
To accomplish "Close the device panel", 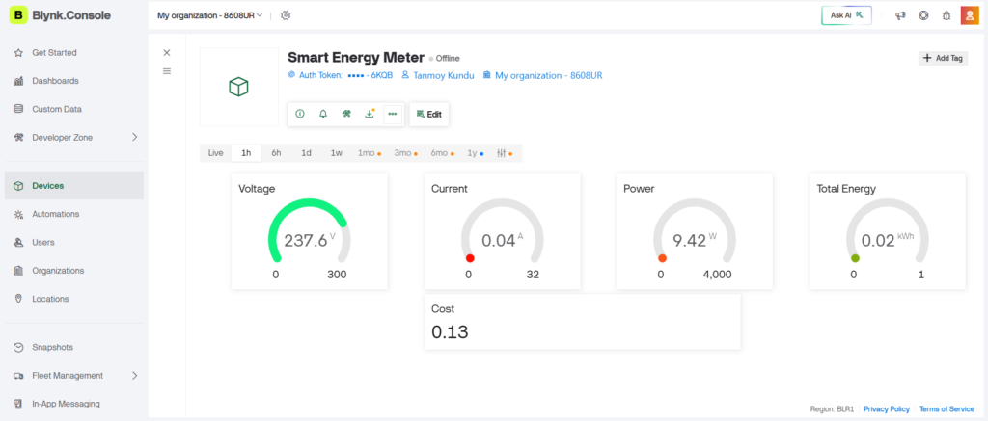I will (x=167, y=53).
